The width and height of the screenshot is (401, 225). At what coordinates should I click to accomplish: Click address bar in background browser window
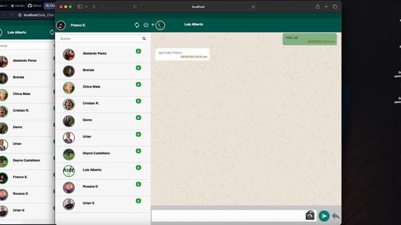pos(36,15)
